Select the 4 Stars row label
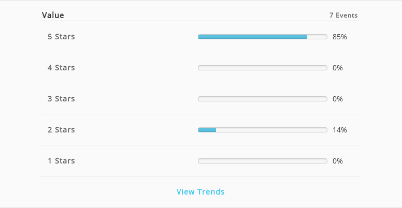This screenshot has height=208, width=402. pos(61,68)
